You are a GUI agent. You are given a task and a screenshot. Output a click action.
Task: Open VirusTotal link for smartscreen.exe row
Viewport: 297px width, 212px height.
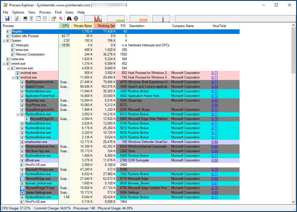coord(215,142)
